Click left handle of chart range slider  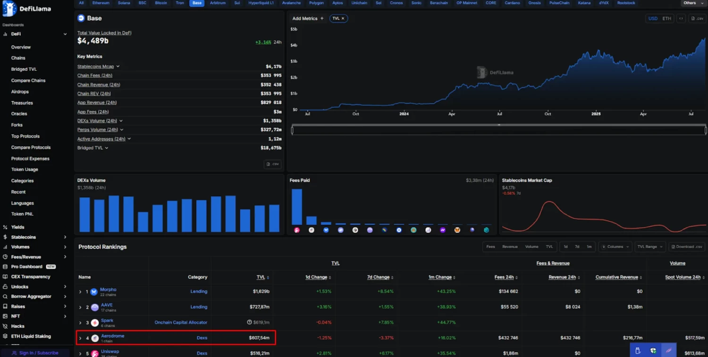point(292,130)
